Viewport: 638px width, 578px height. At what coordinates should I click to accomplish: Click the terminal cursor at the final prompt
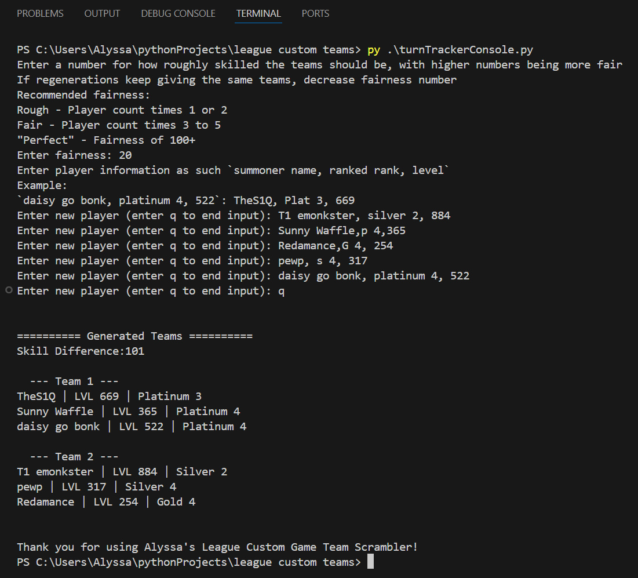point(370,562)
